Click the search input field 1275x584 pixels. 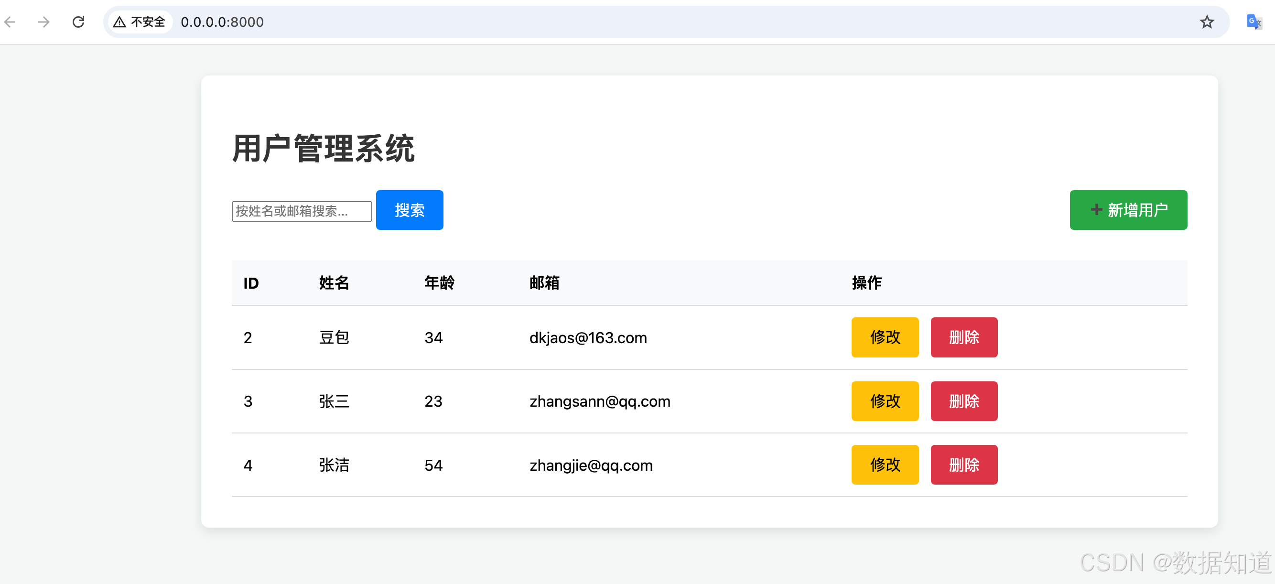302,211
